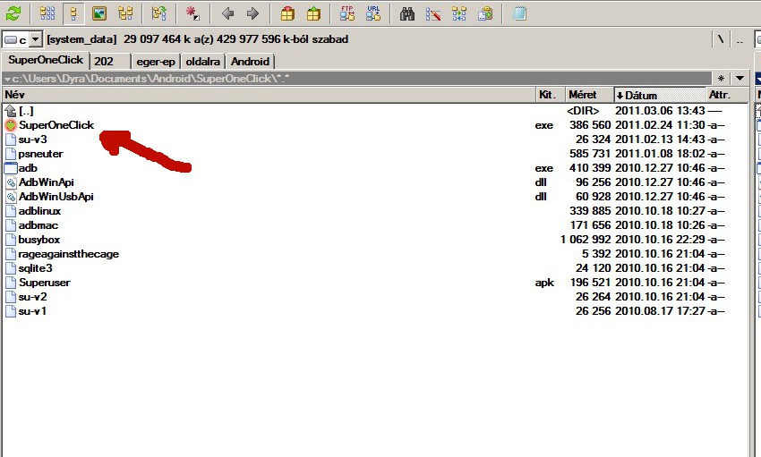Go back with left arrow icon
Screen dimensions: 761x457
[x=227, y=13]
